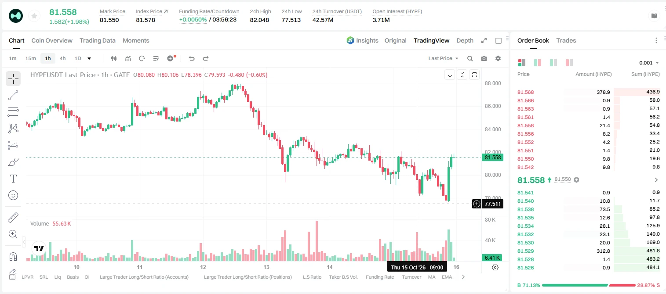Viewport: 666px width, 294px height.
Task: Select the text annotation tool
Action: (13, 179)
